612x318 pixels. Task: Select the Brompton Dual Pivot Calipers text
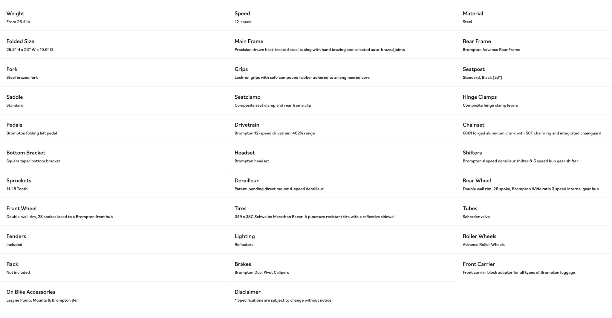tap(261, 272)
